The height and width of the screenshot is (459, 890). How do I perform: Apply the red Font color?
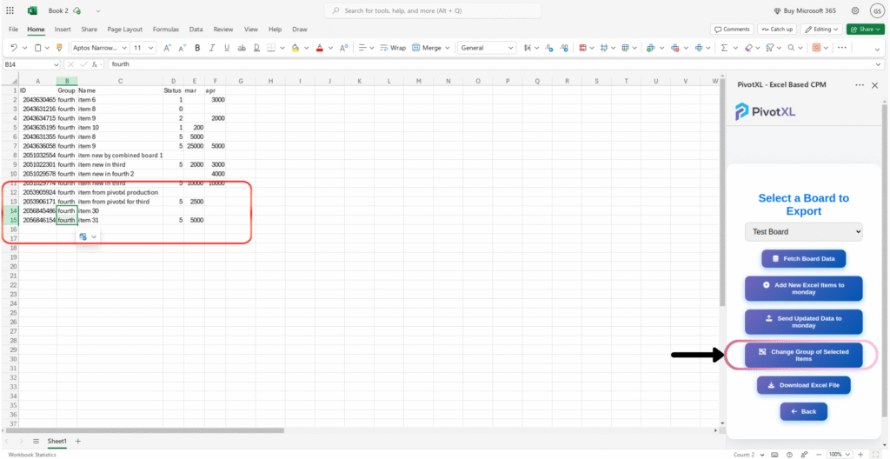point(320,48)
